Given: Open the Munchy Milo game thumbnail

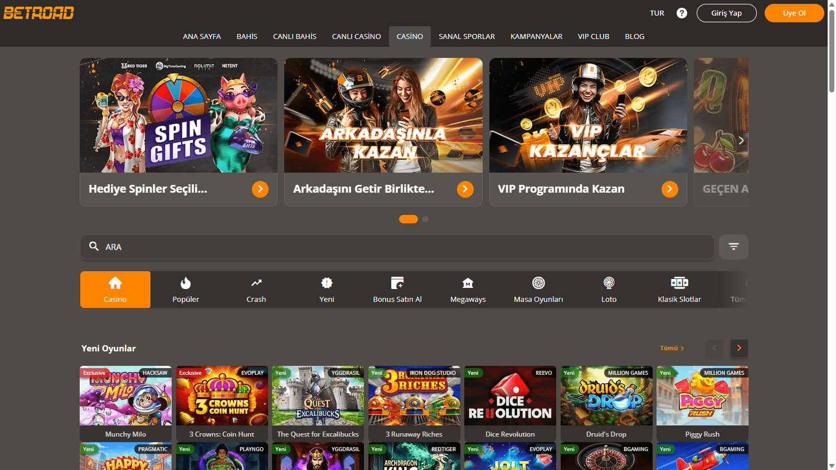Looking at the screenshot, I should point(125,396).
